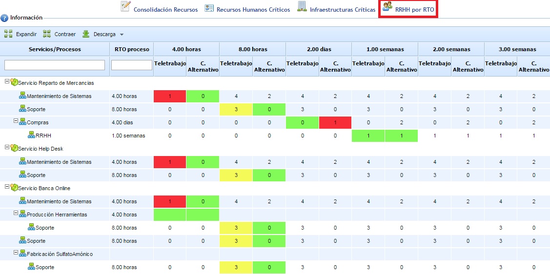The image size is (550, 274).
Task: Click the red Teletrabajo cell for Servicio Help Desk Mantenimiento
Action: [170, 162]
